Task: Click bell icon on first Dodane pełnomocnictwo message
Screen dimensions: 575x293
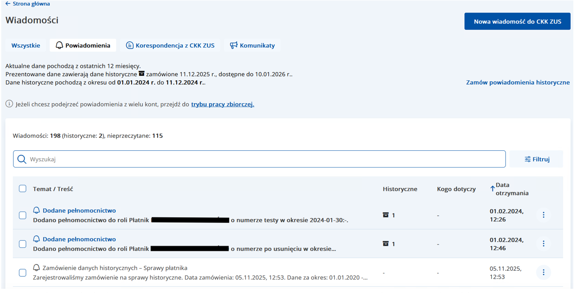Action: pos(37,210)
